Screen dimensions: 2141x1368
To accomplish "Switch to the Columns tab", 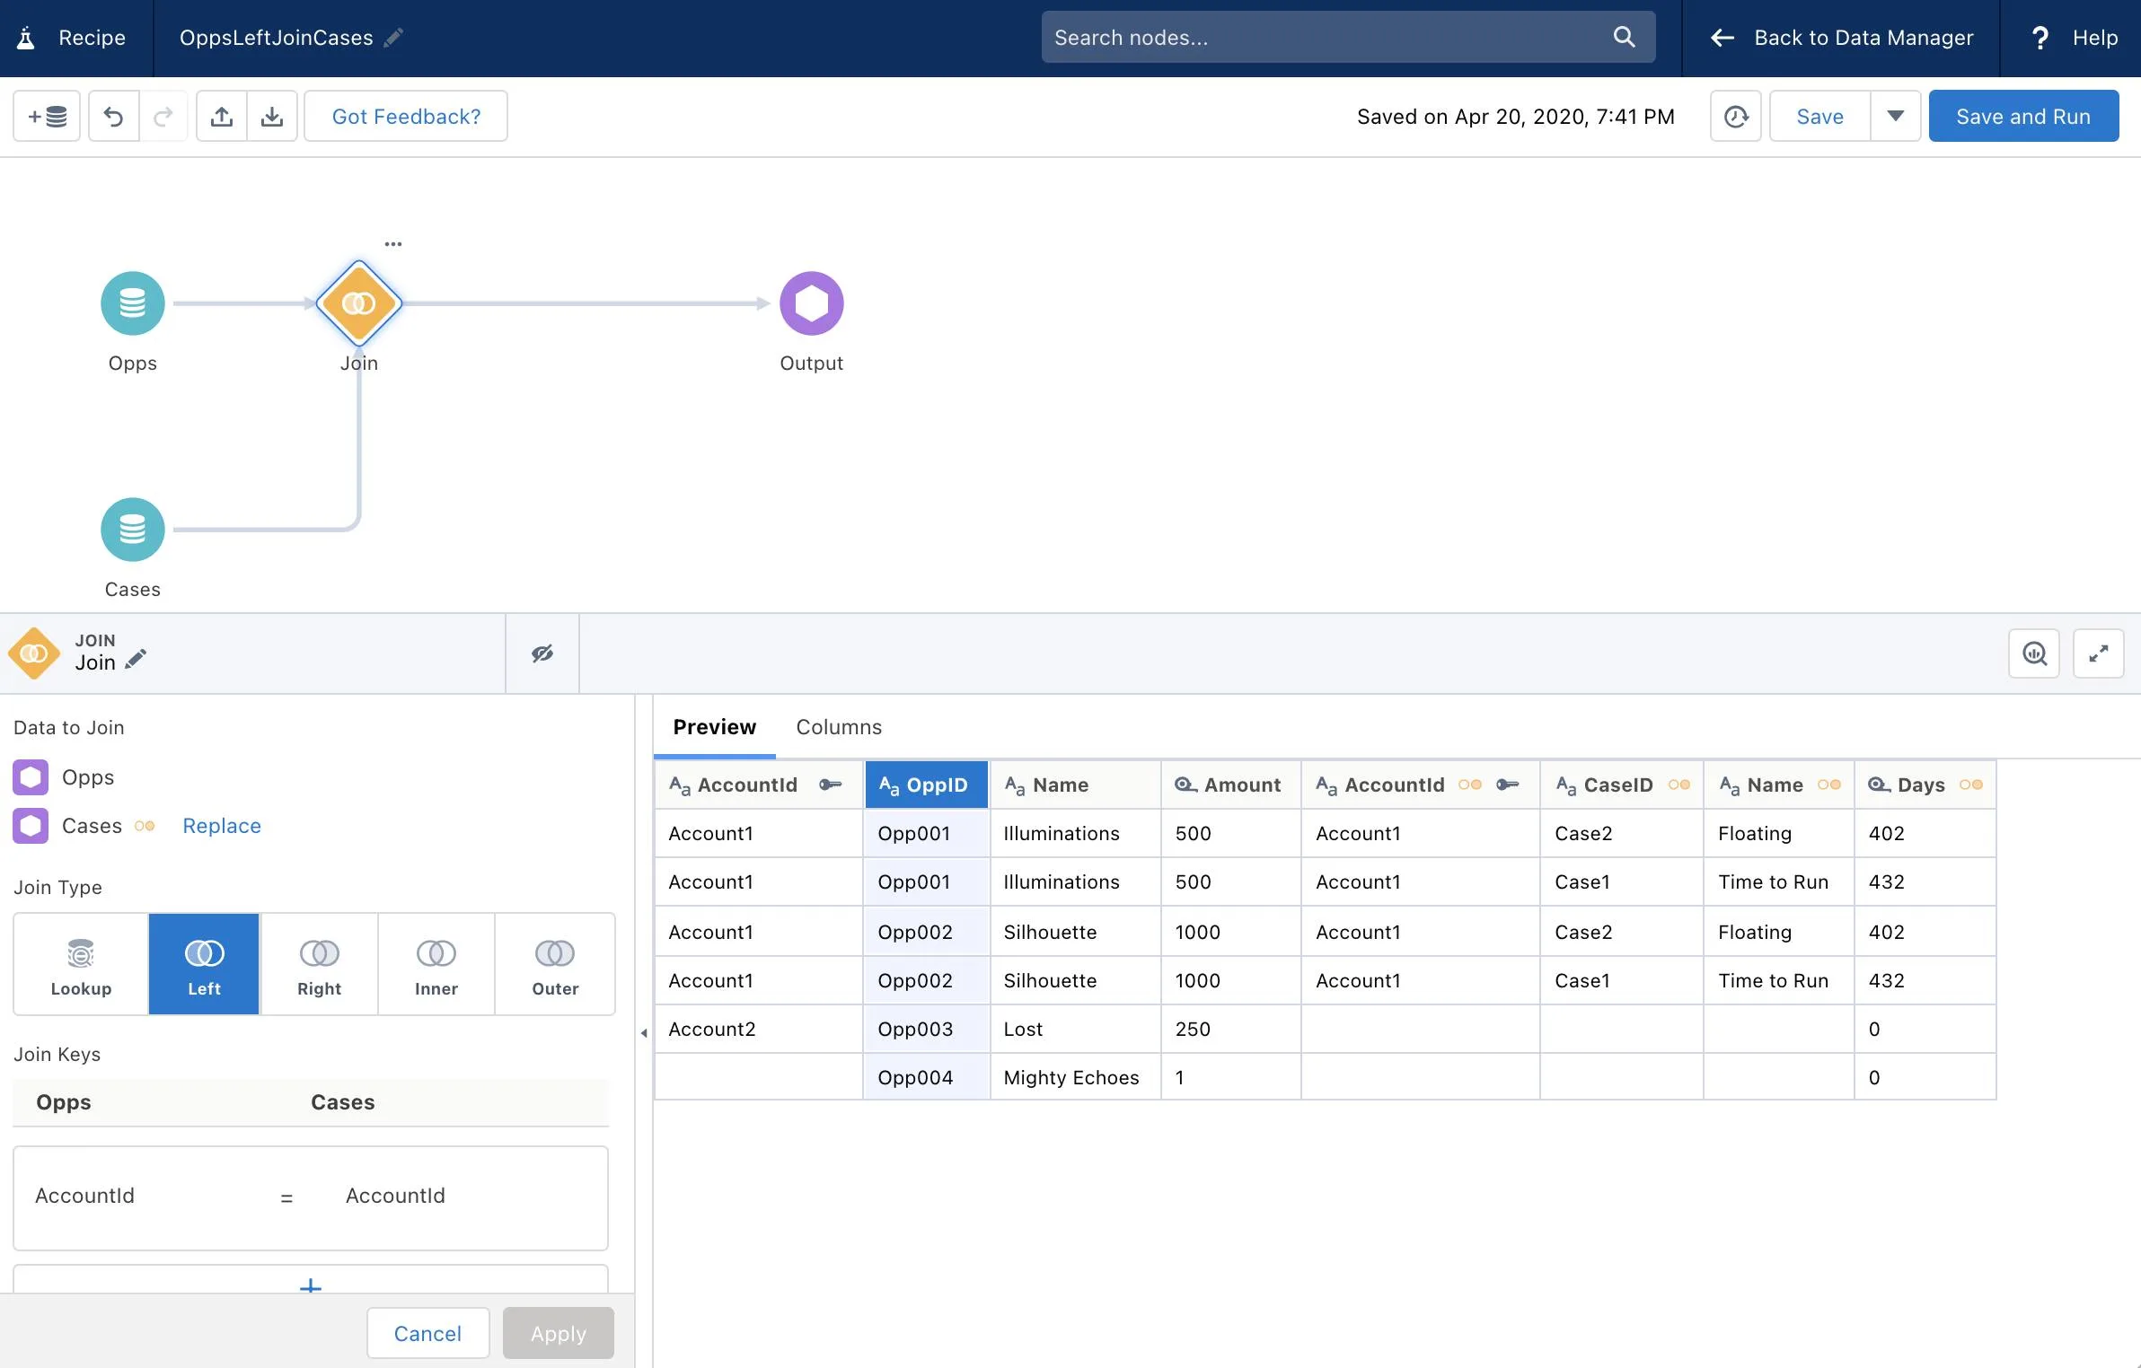I will click(x=838, y=727).
